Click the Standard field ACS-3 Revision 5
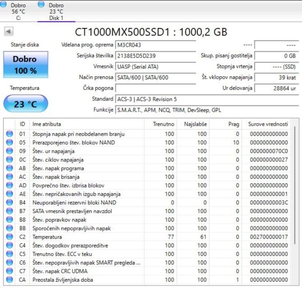Viewport: 302px width, 288px height. click(207, 99)
